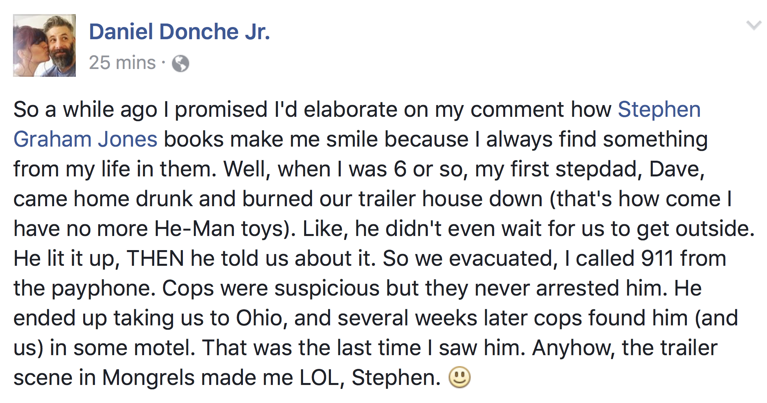Screen dimensions: 767x403
Task: Open the post options chevron menu
Action: coord(754,26)
